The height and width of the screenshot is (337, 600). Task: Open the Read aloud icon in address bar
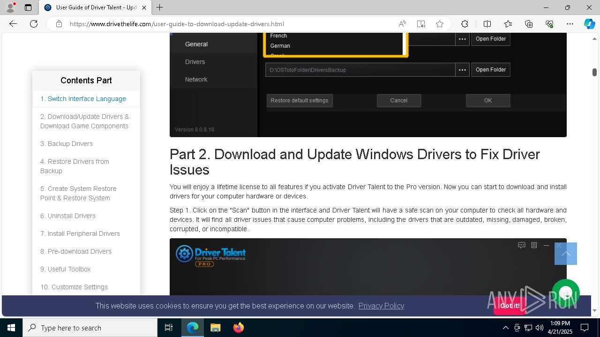coord(402,24)
